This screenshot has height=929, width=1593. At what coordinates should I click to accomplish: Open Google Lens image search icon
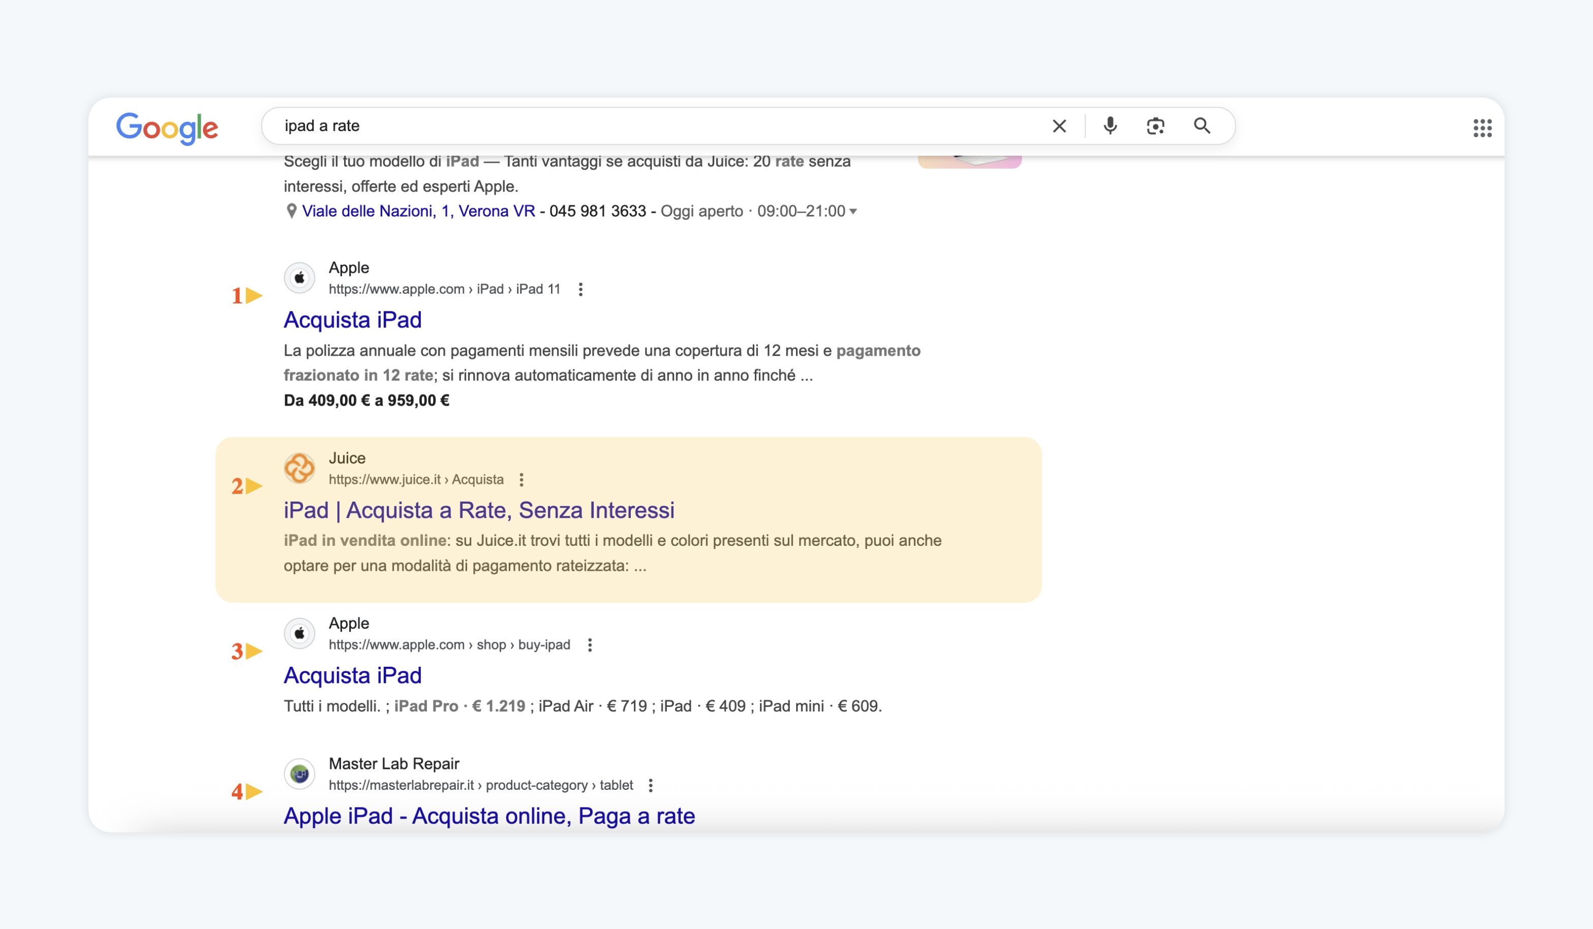1155,127
